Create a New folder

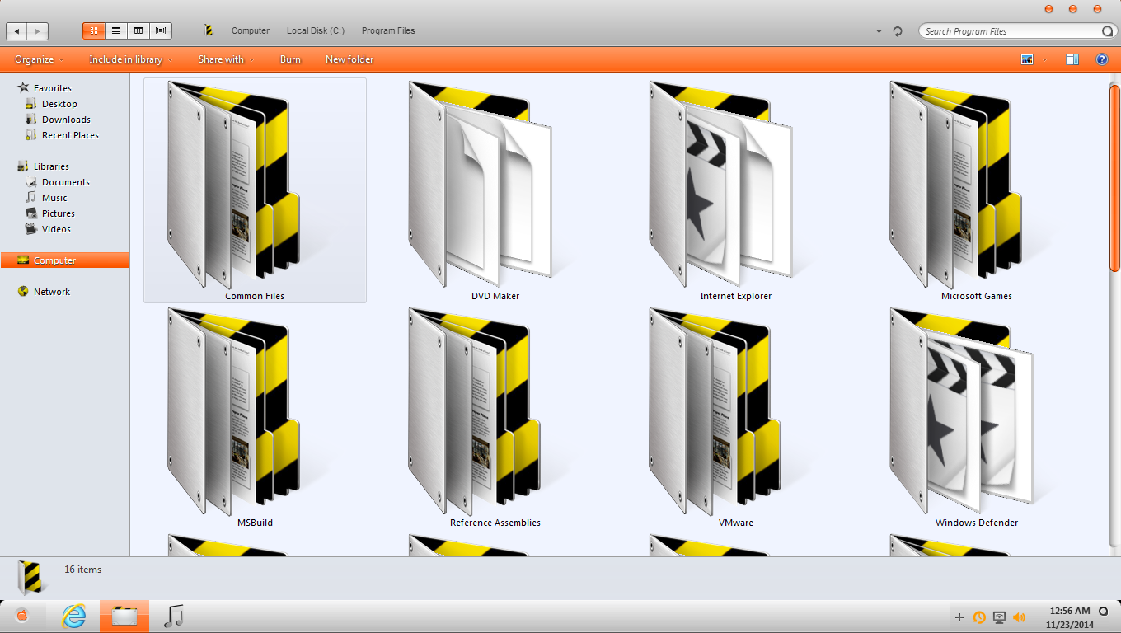click(x=349, y=59)
